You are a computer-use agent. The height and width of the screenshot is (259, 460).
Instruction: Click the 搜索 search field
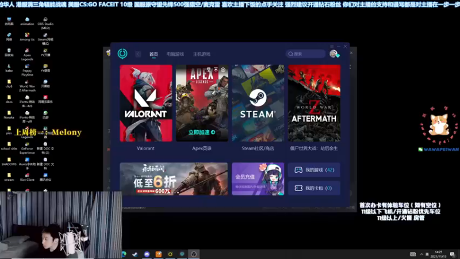pyautogui.click(x=305, y=54)
